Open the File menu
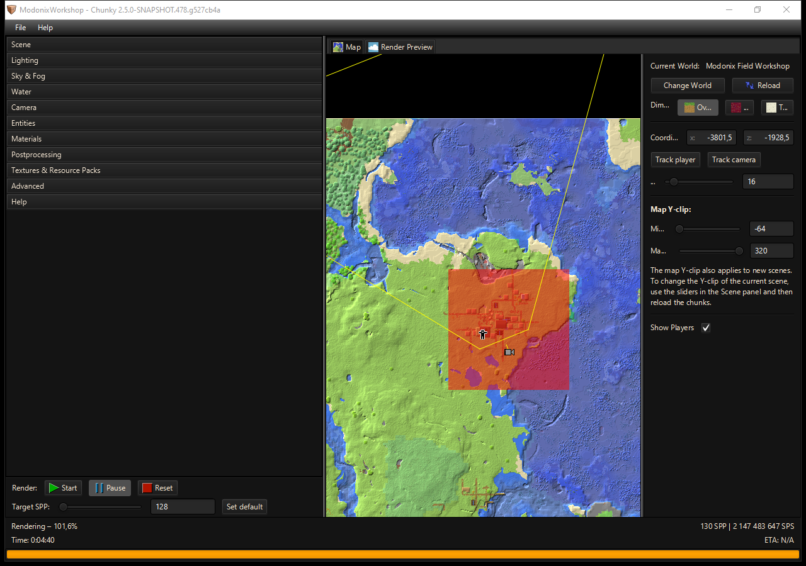The width and height of the screenshot is (806, 566). click(21, 28)
